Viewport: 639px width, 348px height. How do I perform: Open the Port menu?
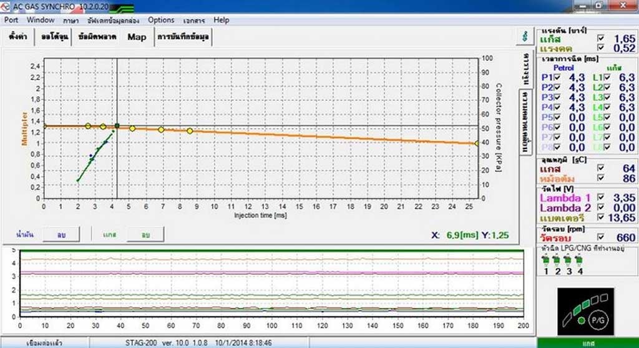(x=12, y=20)
